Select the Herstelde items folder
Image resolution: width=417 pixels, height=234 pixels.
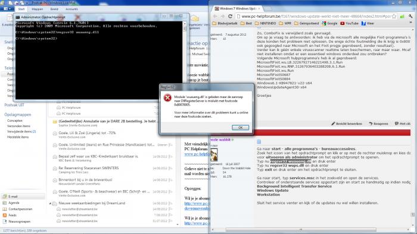point(18,137)
